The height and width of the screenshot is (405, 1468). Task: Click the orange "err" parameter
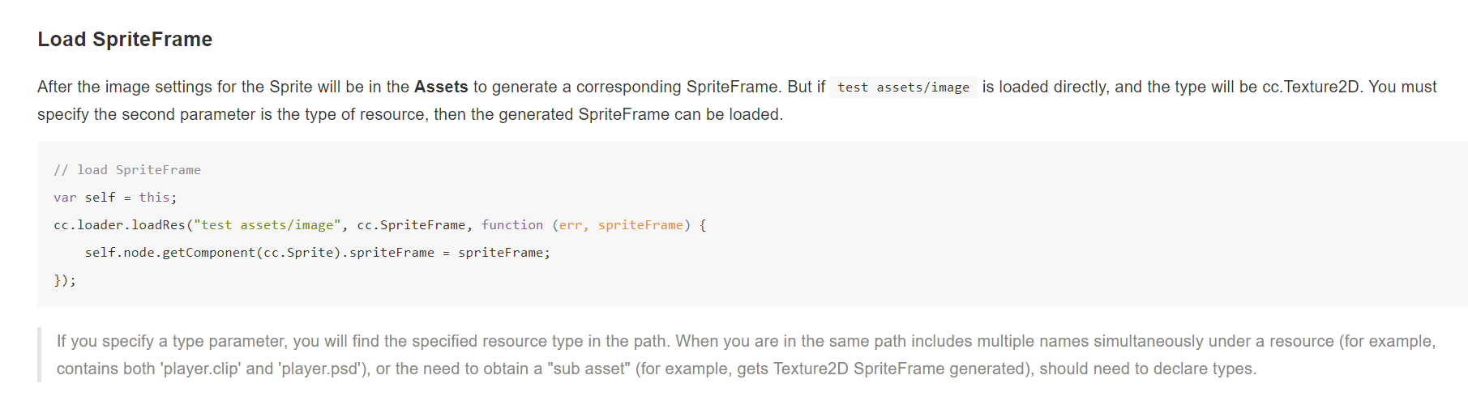pos(571,225)
